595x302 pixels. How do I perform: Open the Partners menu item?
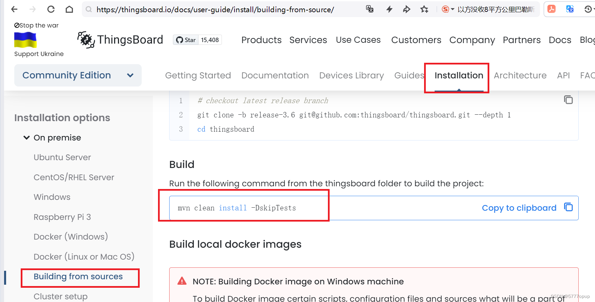point(522,40)
